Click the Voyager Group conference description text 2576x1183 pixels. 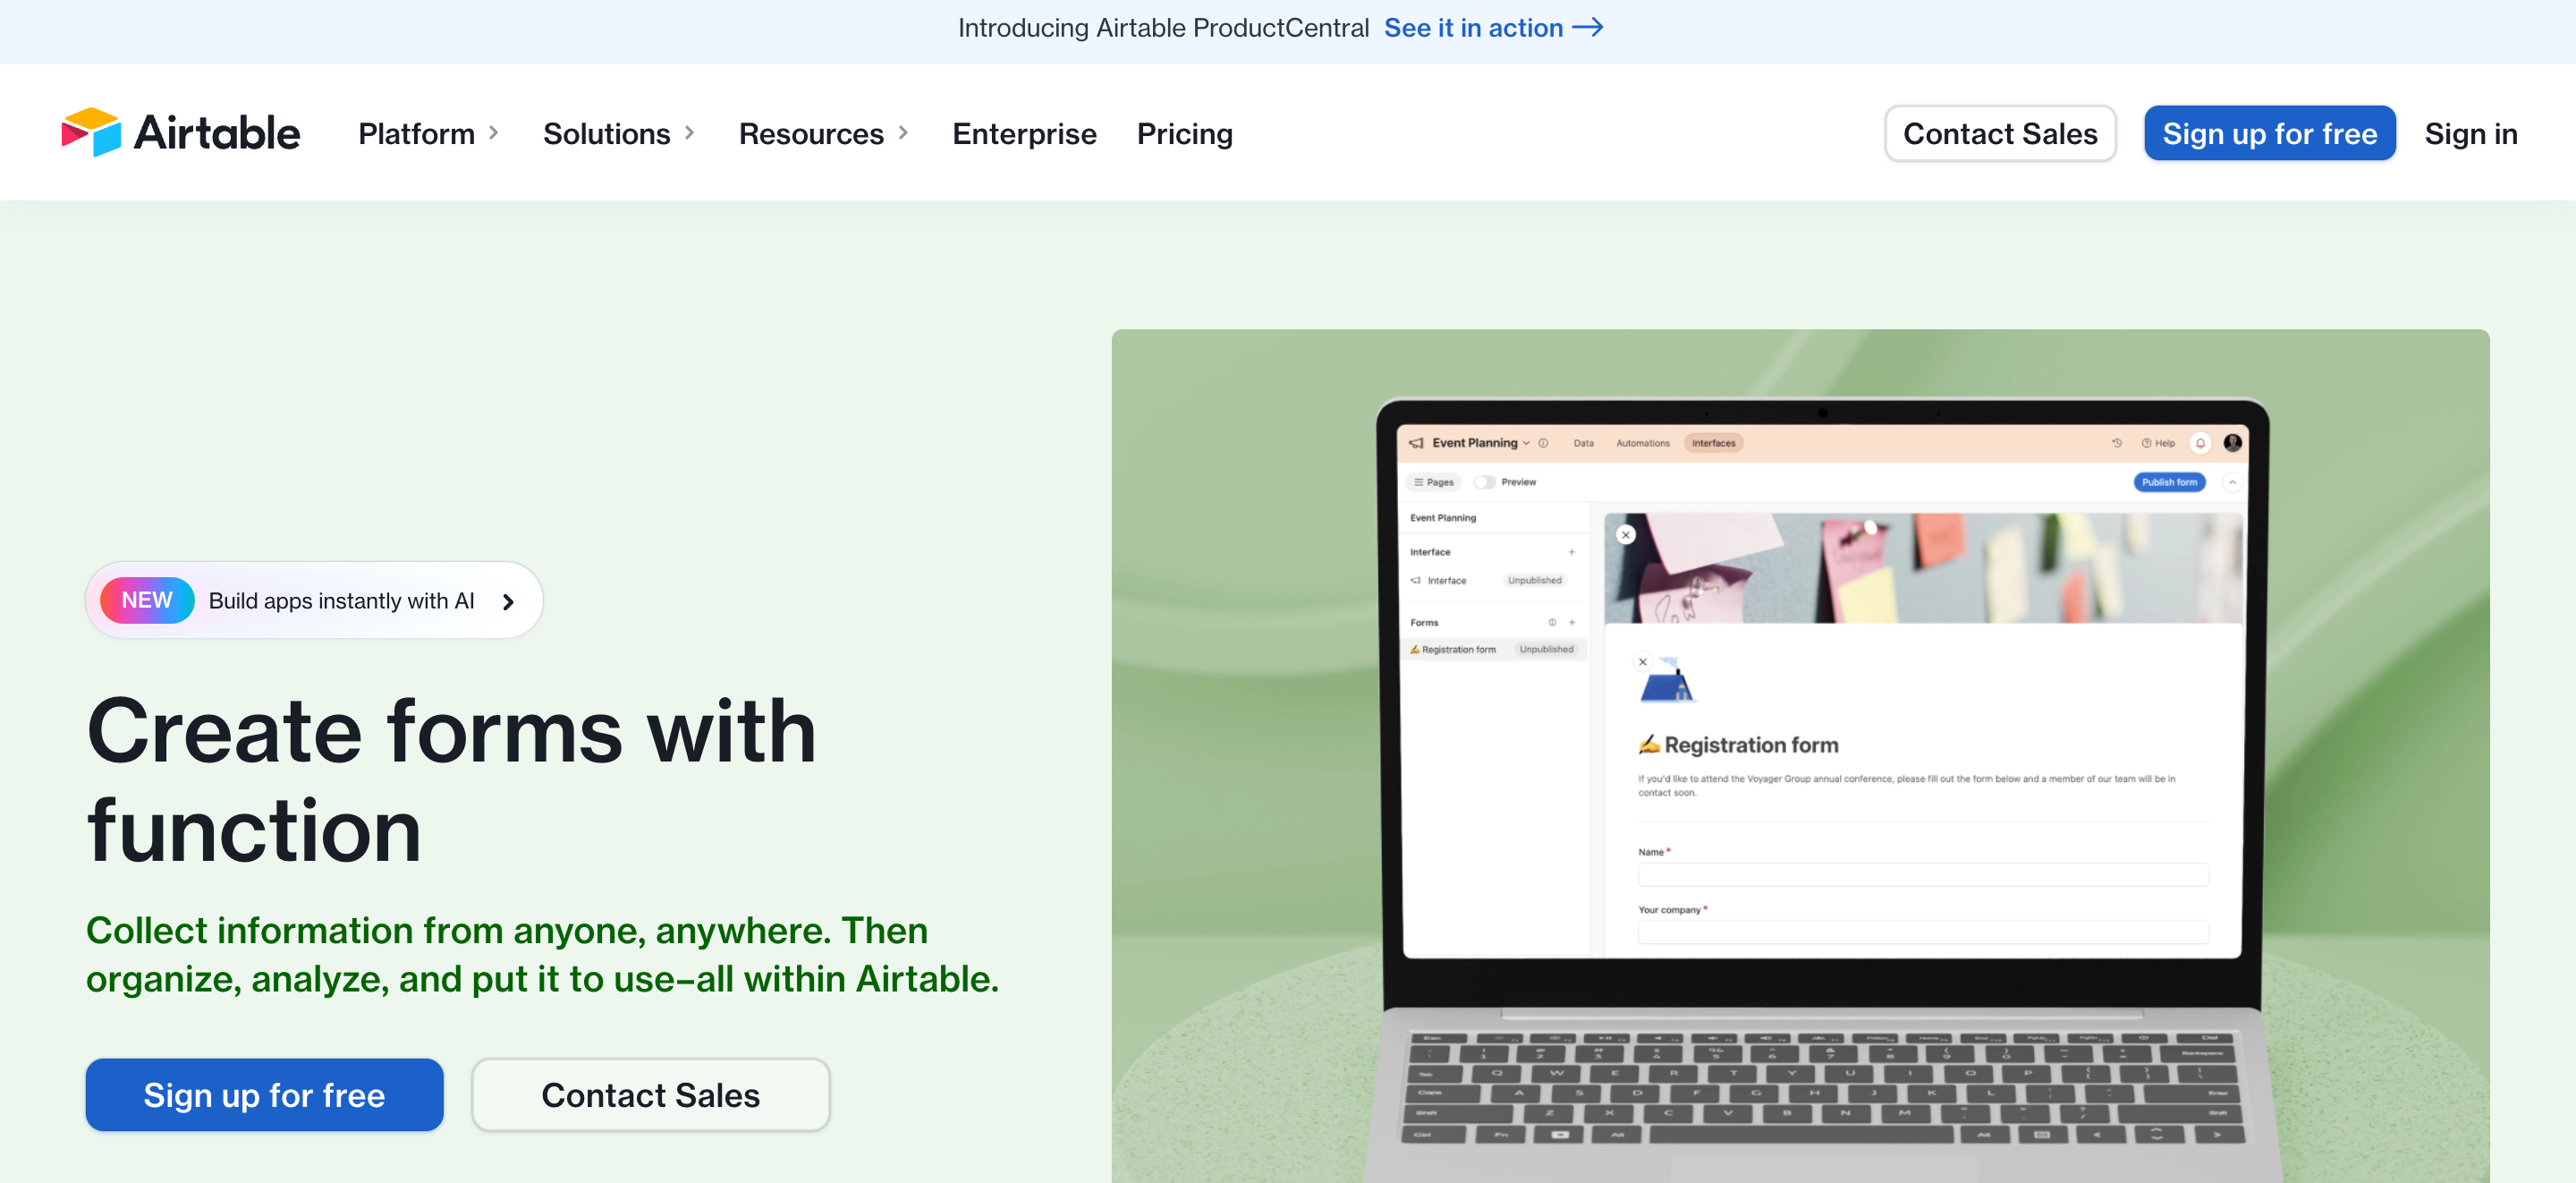pos(1906,786)
